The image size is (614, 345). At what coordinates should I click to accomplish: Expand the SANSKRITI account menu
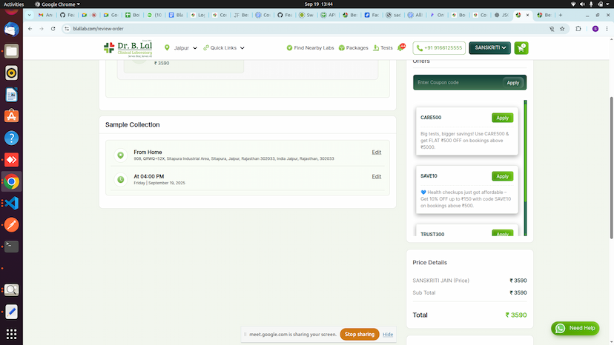click(489, 48)
